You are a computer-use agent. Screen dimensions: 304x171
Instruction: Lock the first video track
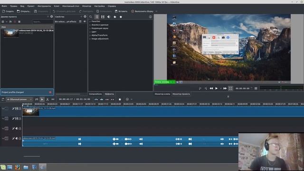point(20,109)
